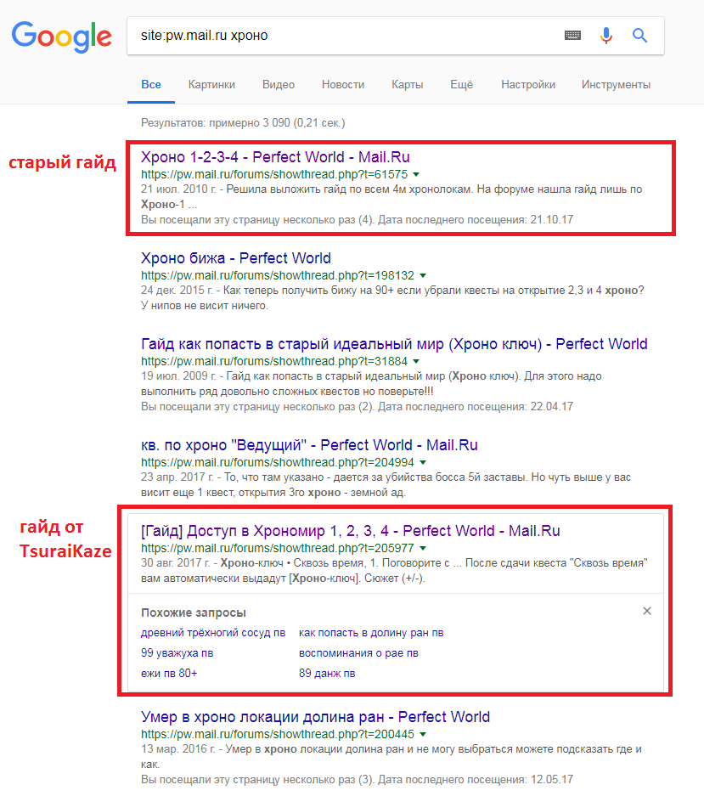Viewport: 704px width, 796px height.
Task: Expand dropdown arrow next to t=61575 URL
Action: (417, 173)
